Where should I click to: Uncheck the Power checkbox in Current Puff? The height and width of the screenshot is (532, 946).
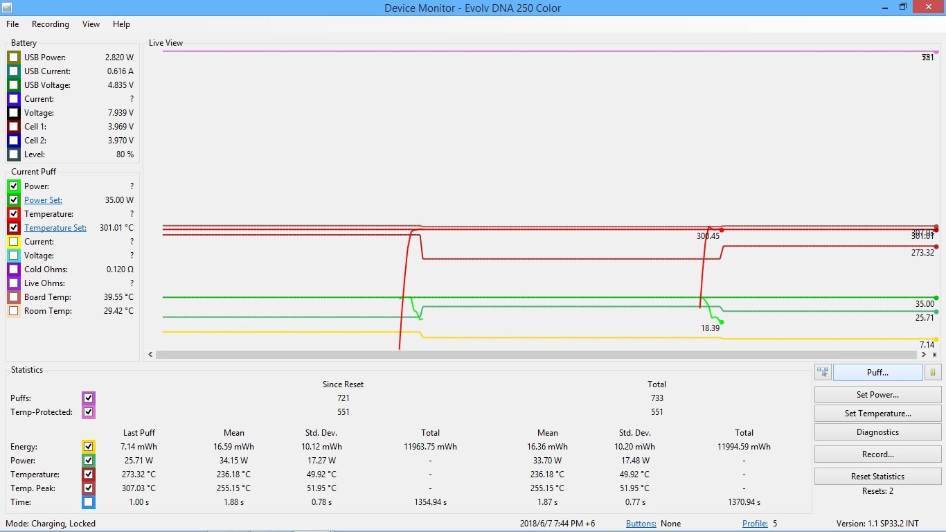(x=14, y=186)
